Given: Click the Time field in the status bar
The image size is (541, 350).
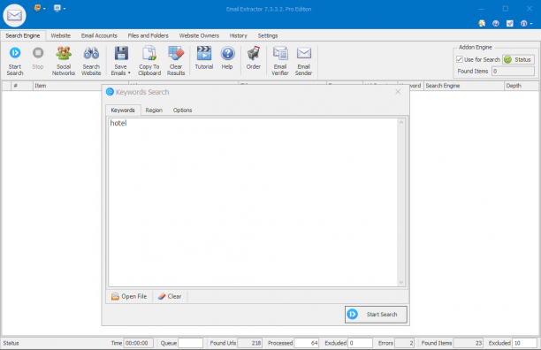Looking at the screenshot, I should point(138,343).
